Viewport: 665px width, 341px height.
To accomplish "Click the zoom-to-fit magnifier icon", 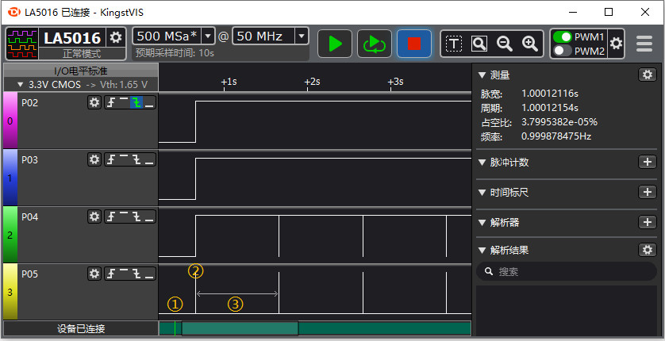I will point(479,44).
